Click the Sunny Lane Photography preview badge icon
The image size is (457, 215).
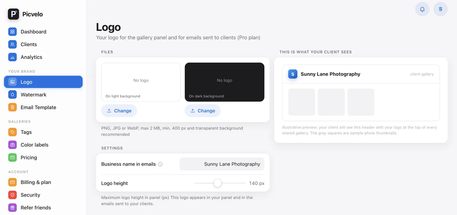coord(292,74)
